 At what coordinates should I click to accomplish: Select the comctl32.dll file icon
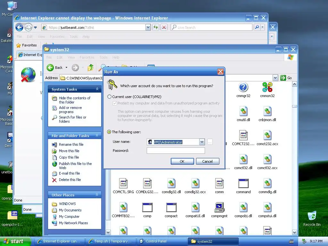point(243,160)
